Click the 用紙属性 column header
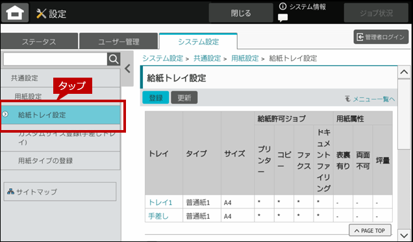The image size is (413, 242). pyautogui.click(x=363, y=118)
